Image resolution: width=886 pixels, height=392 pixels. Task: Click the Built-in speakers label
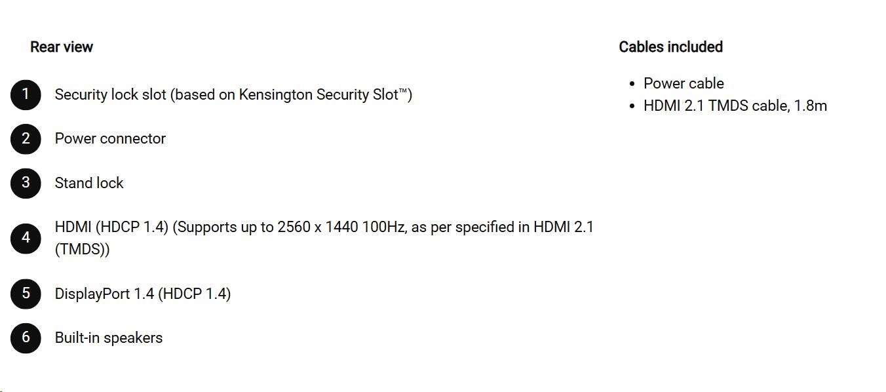coord(109,338)
